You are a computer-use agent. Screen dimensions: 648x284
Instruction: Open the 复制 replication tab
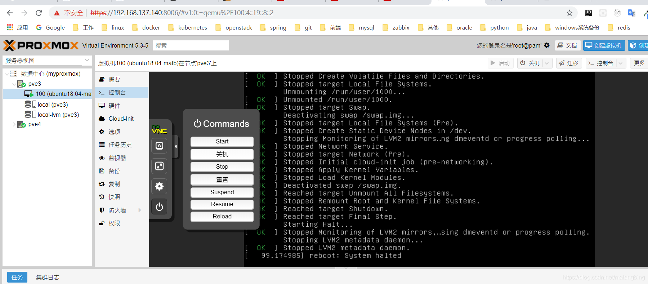click(122, 184)
